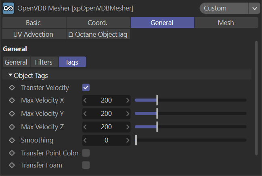Increase Max Velocity X with right arrow
Screen dimensions: 262x176
click(x=128, y=100)
